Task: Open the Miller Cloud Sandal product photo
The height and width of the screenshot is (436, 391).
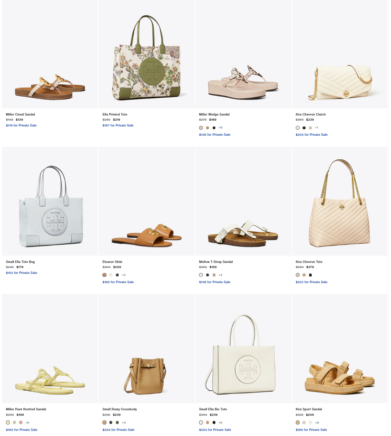Action: click(x=50, y=54)
